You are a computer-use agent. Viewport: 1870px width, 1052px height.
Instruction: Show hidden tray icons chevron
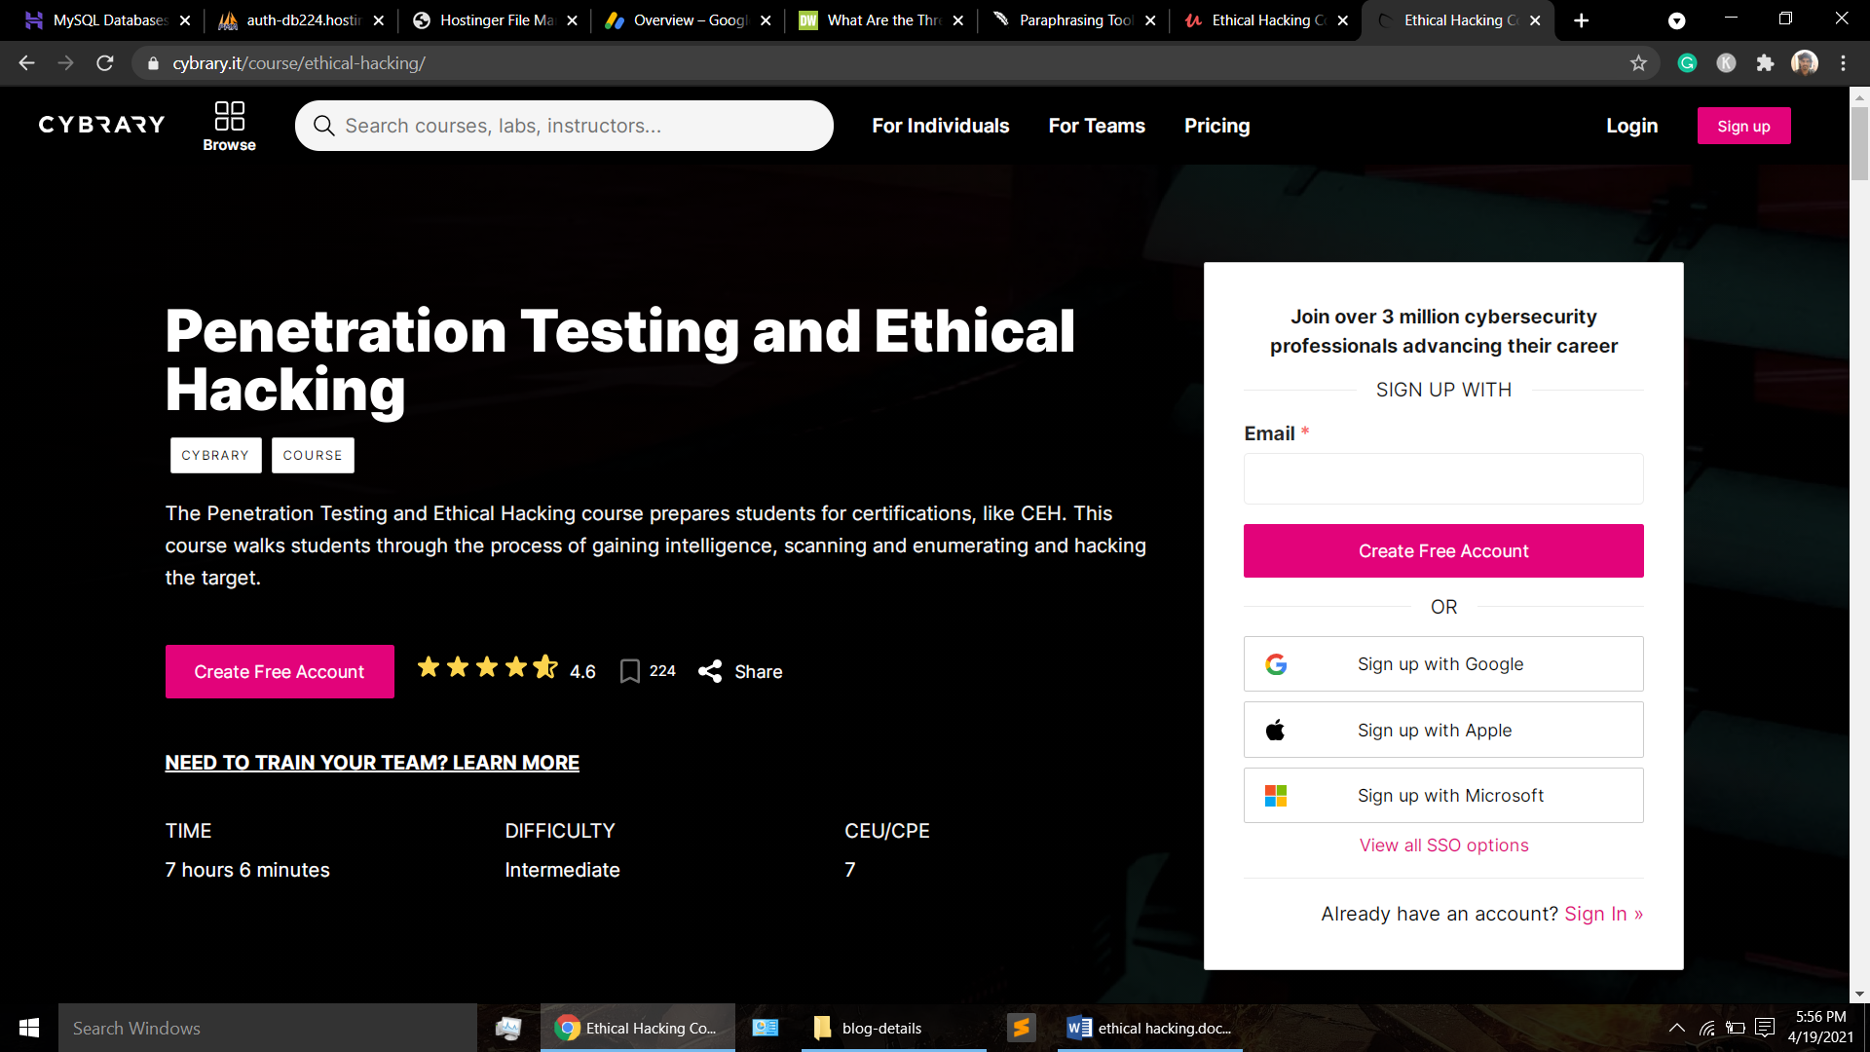[x=1677, y=1028]
